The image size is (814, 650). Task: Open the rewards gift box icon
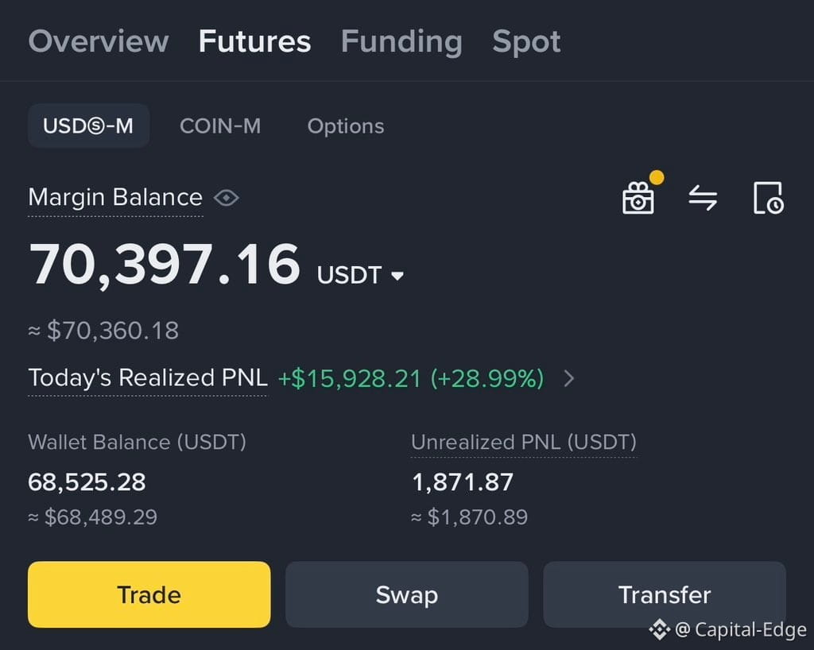pos(638,197)
